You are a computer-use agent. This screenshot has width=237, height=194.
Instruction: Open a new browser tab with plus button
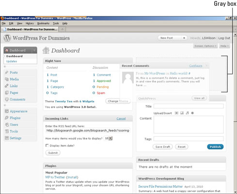coord(63,29)
